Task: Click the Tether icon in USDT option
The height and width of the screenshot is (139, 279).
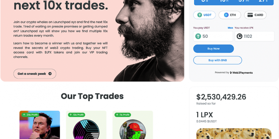Action: pyautogui.click(x=199, y=15)
